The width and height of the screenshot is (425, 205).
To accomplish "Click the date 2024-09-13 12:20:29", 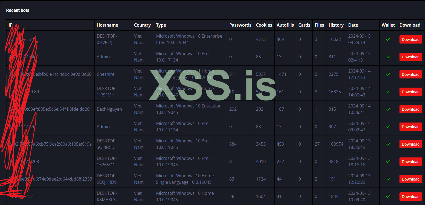I will point(359,179).
